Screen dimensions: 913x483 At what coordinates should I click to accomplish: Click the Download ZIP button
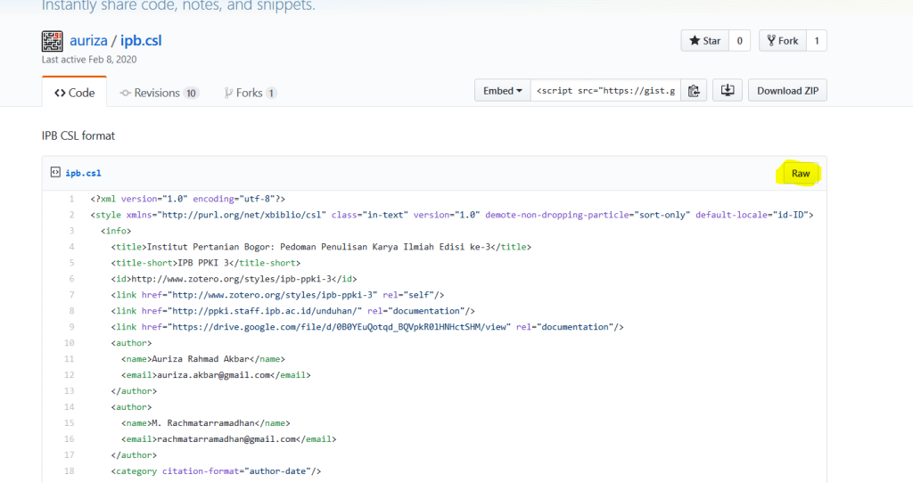coord(787,91)
